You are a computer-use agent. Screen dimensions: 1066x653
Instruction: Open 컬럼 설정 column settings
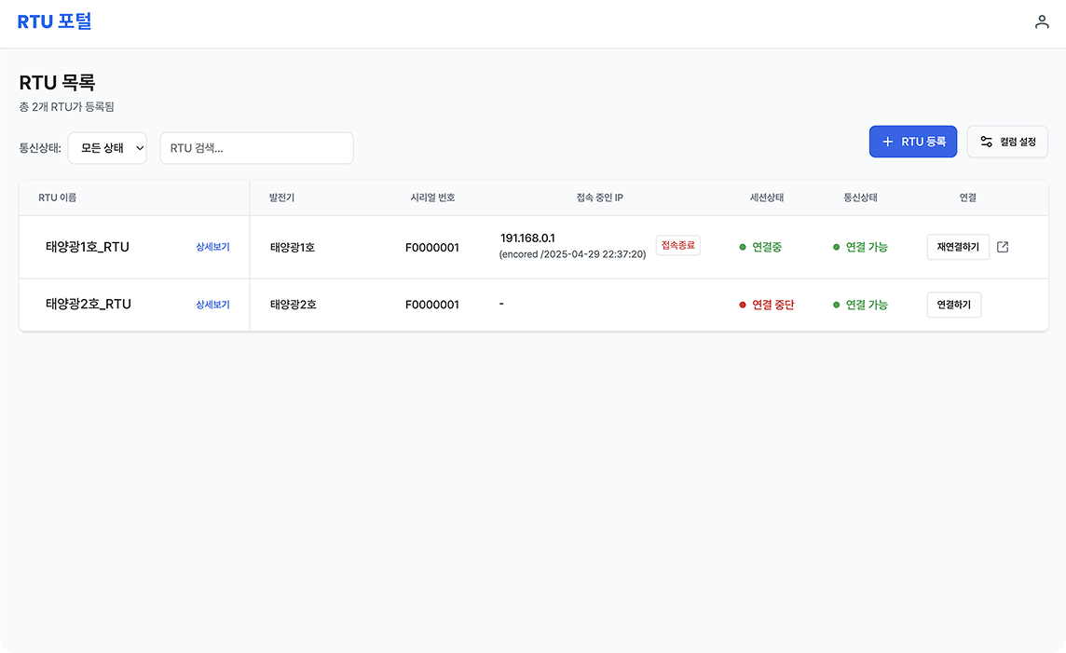pos(1007,142)
